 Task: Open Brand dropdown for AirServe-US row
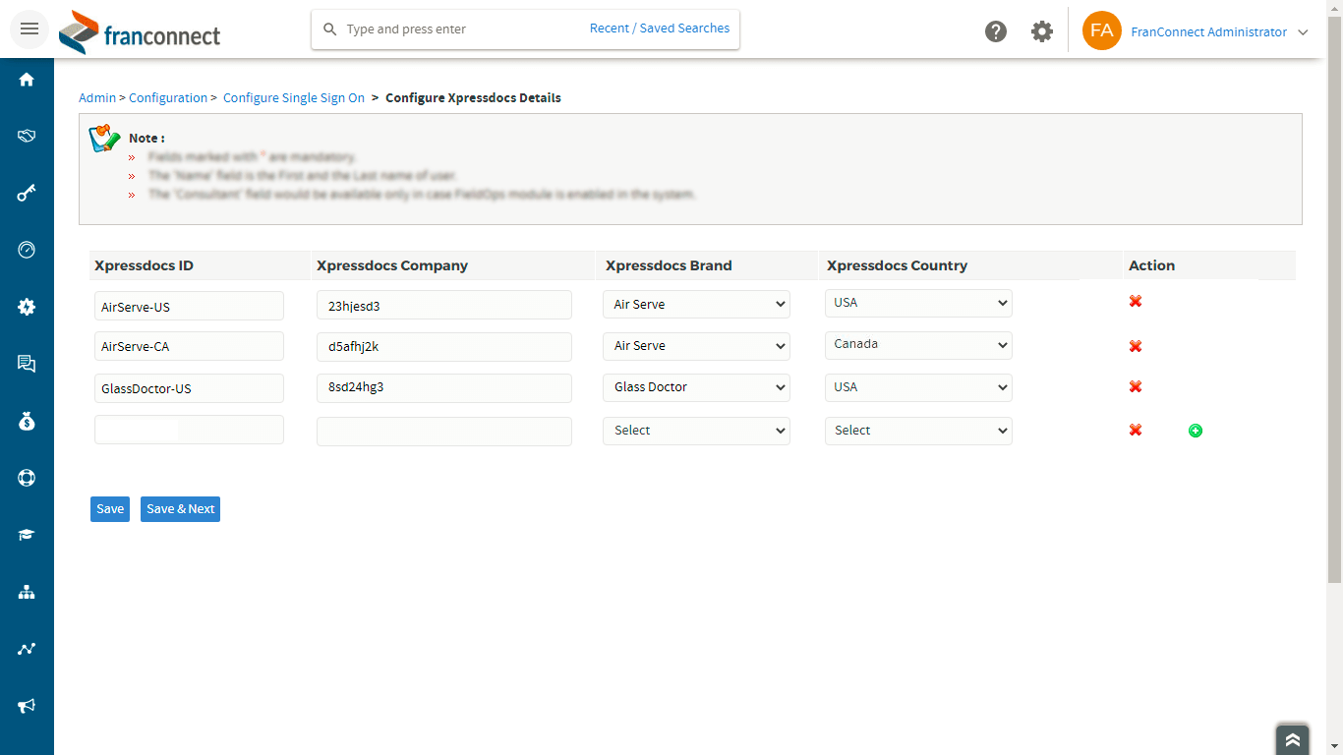(696, 305)
